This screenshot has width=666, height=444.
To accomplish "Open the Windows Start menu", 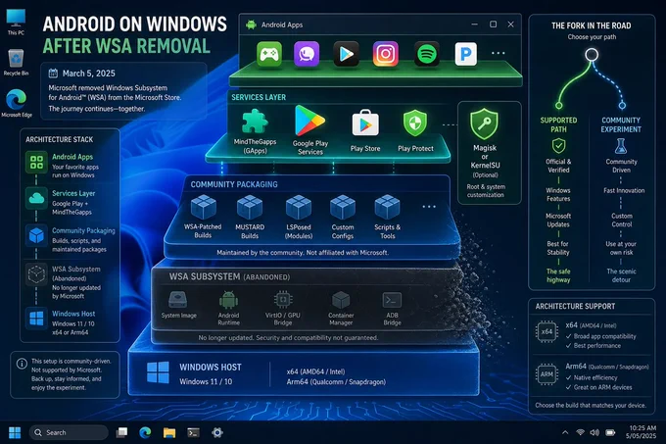I will 15,432.
